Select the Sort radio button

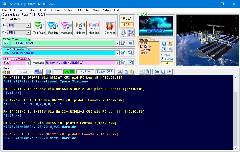click(x=162, y=55)
